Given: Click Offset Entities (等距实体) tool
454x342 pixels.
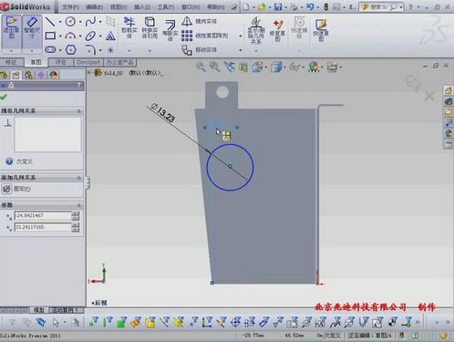Looking at the screenshot, I should [170, 30].
